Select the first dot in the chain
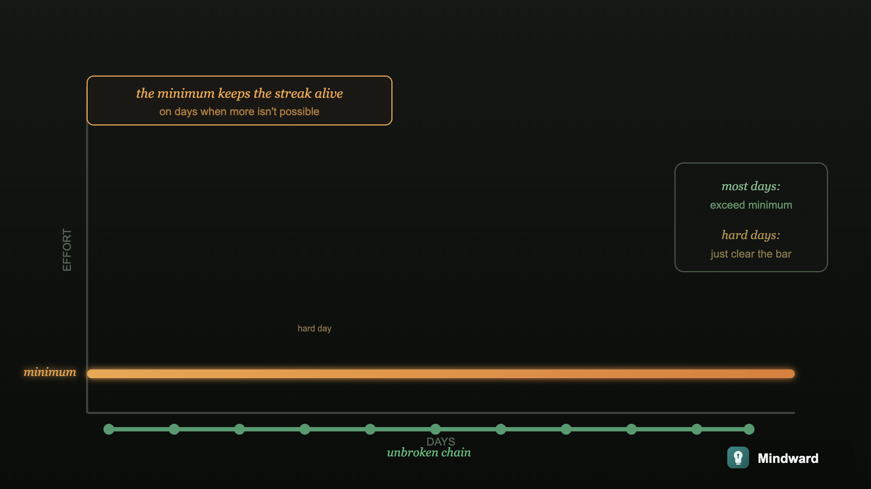This screenshot has width=871, height=489. (109, 429)
